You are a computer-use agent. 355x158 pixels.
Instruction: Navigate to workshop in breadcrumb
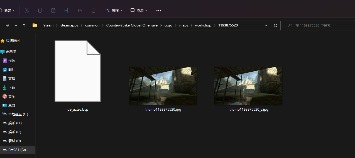coord(203,25)
